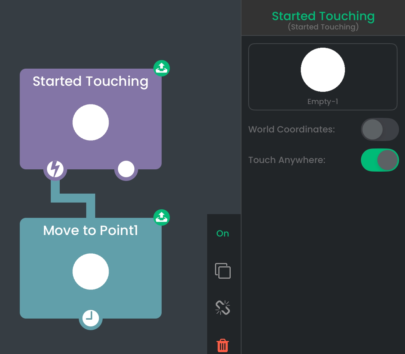
Task: Click the clock port under Move to Point1
Action: [x=90, y=318]
